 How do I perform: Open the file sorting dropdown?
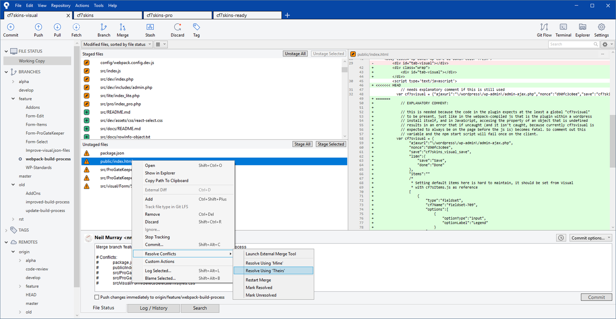click(117, 44)
